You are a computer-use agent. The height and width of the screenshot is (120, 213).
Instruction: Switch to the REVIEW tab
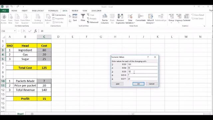coord(75,11)
